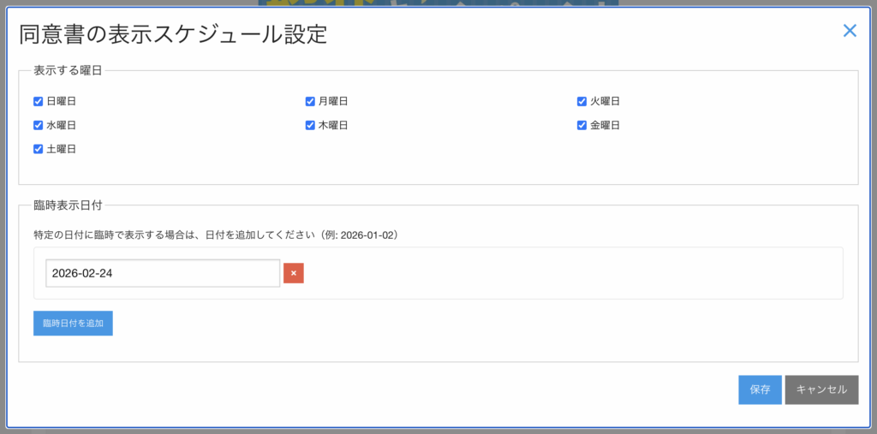Viewport: 877px width, 434px height.
Task: Click the 表示する曜日 section legend
Action: tap(68, 71)
